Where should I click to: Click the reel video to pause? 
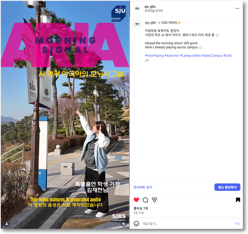(65, 115)
